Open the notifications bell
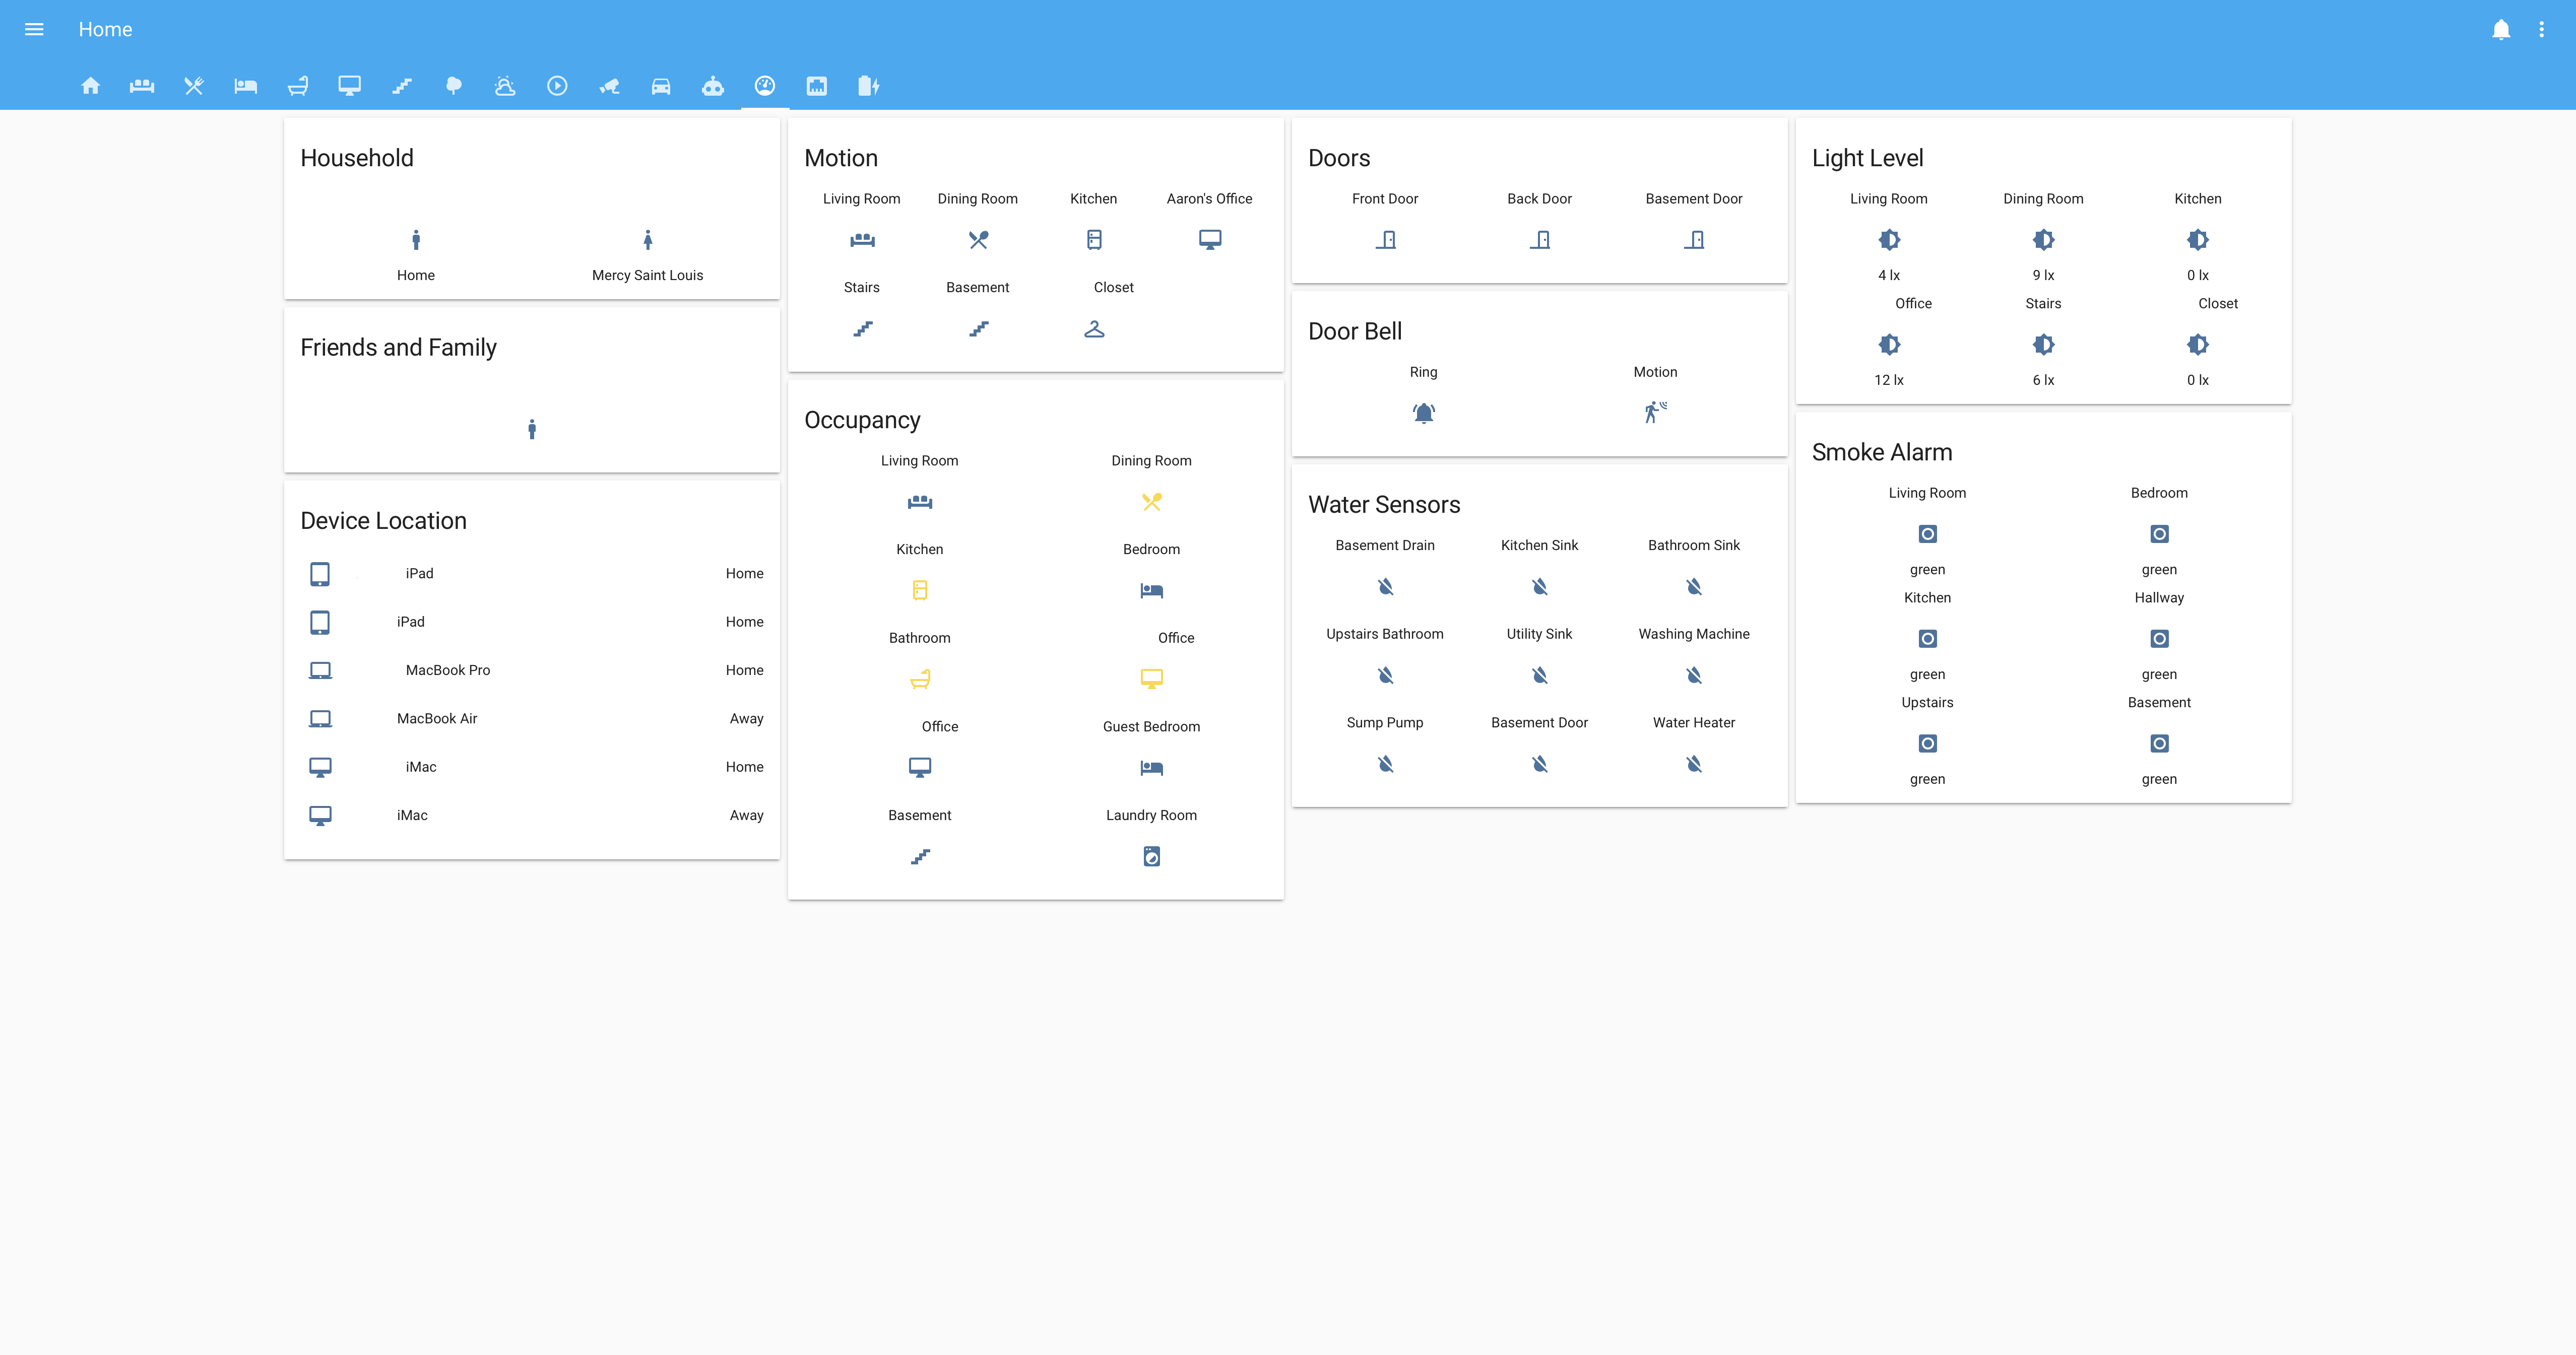The width and height of the screenshot is (2576, 1355). (x=2500, y=29)
